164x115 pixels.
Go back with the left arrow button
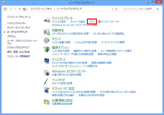pos(5,9)
